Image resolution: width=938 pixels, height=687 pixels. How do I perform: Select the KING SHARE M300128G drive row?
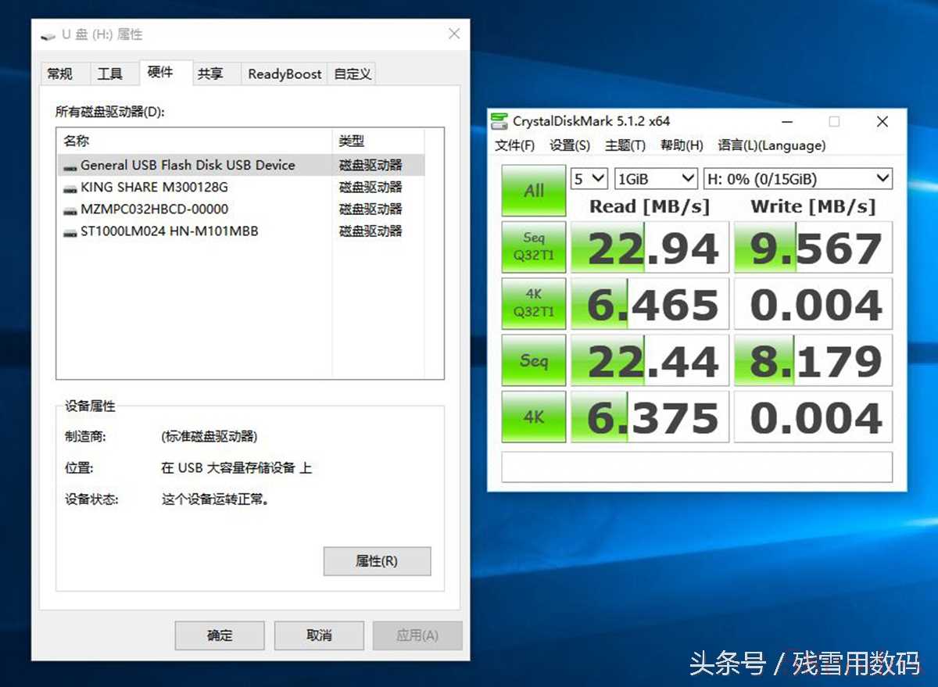click(x=241, y=188)
